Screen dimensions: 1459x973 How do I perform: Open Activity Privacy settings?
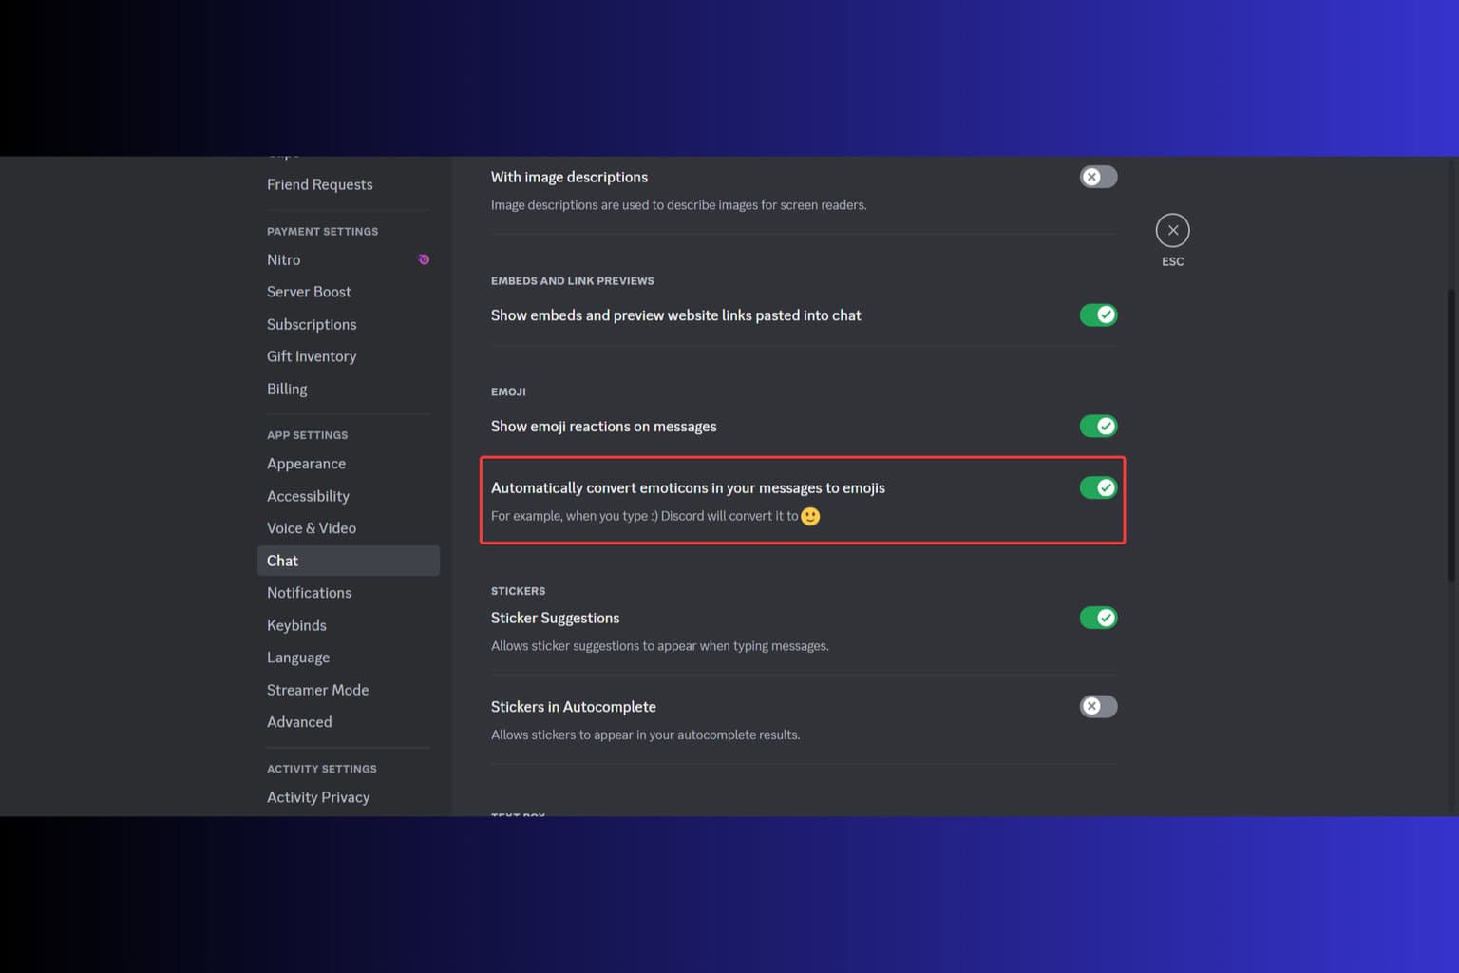[x=318, y=797]
